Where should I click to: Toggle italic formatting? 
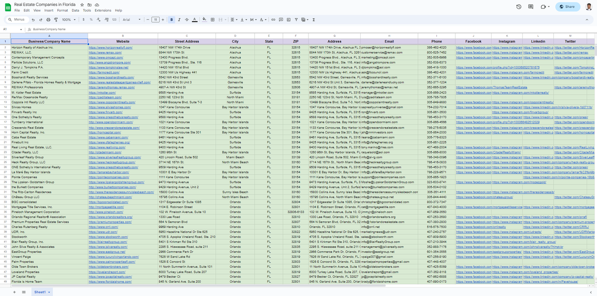point(179,19)
